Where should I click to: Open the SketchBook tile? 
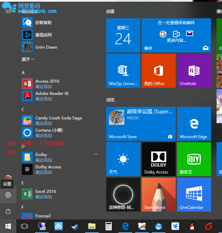tap(159, 195)
